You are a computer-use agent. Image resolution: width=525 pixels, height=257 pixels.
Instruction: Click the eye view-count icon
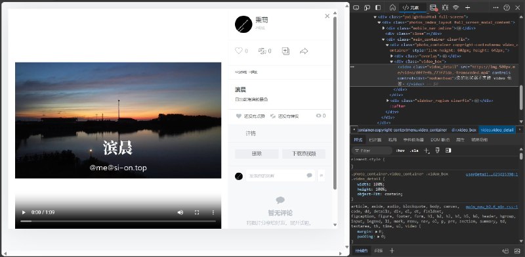click(318, 116)
